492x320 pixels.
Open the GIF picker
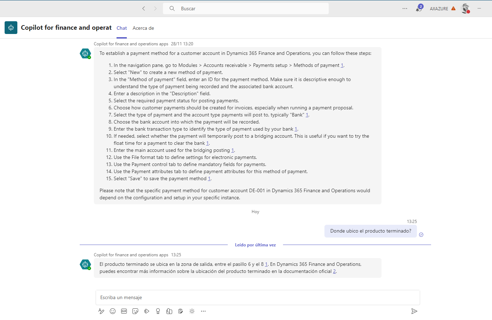click(x=124, y=311)
